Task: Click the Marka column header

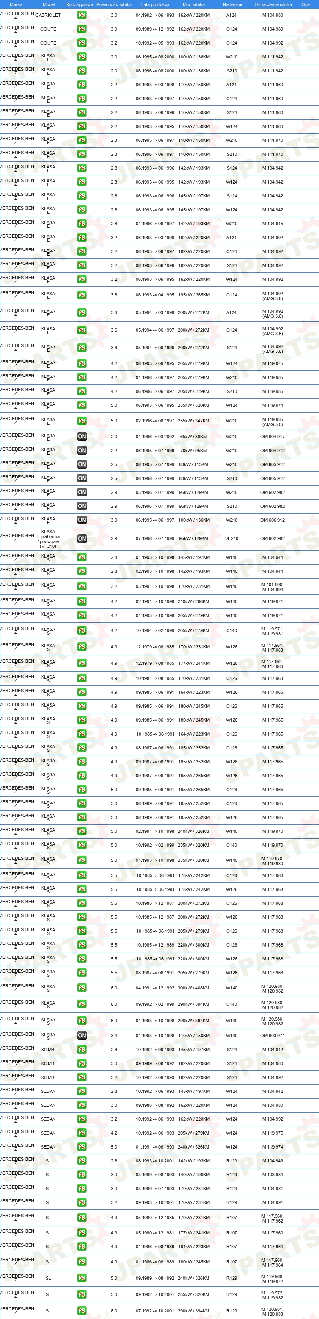Action: pyautogui.click(x=16, y=4)
